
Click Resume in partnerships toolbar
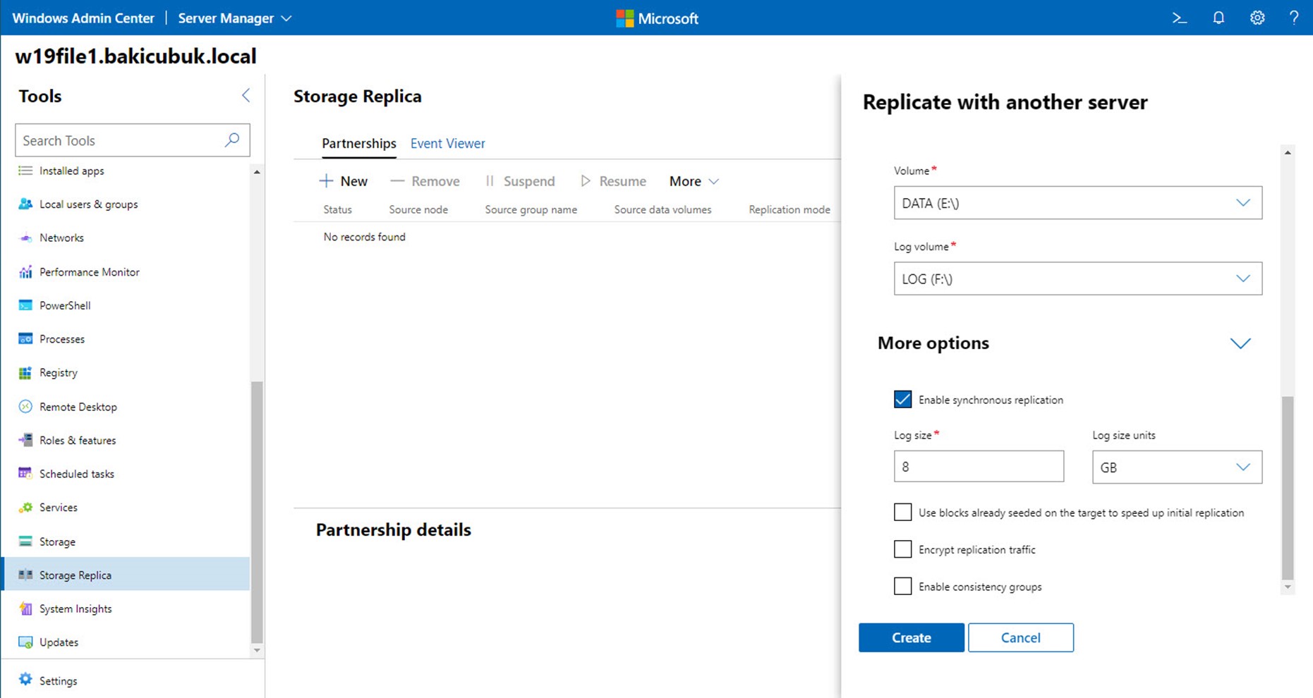613,181
